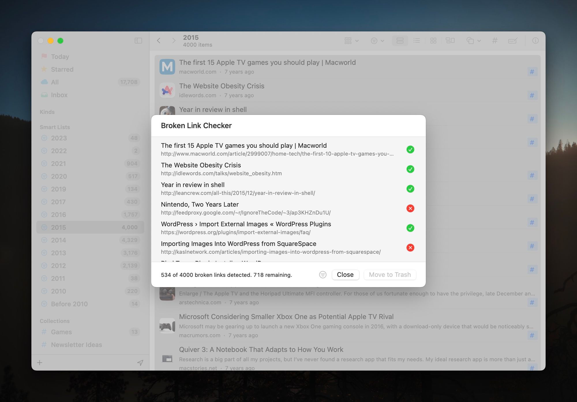Switch to grid view icon
This screenshot has height=402, width=577.
pos(433,41)
